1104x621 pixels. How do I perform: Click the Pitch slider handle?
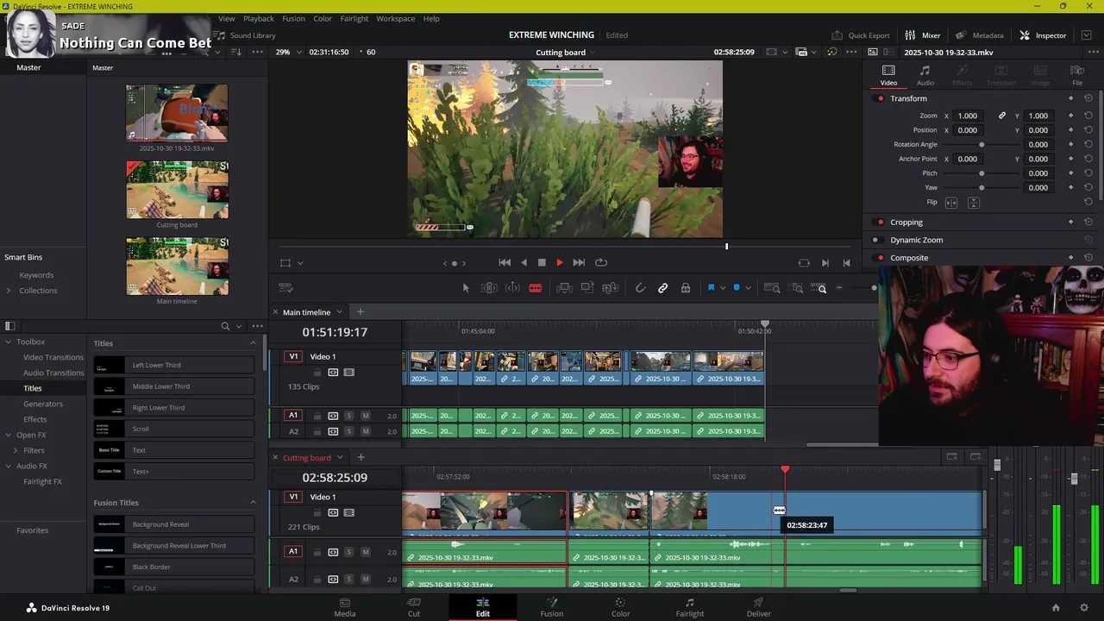(x=982, y=173)
